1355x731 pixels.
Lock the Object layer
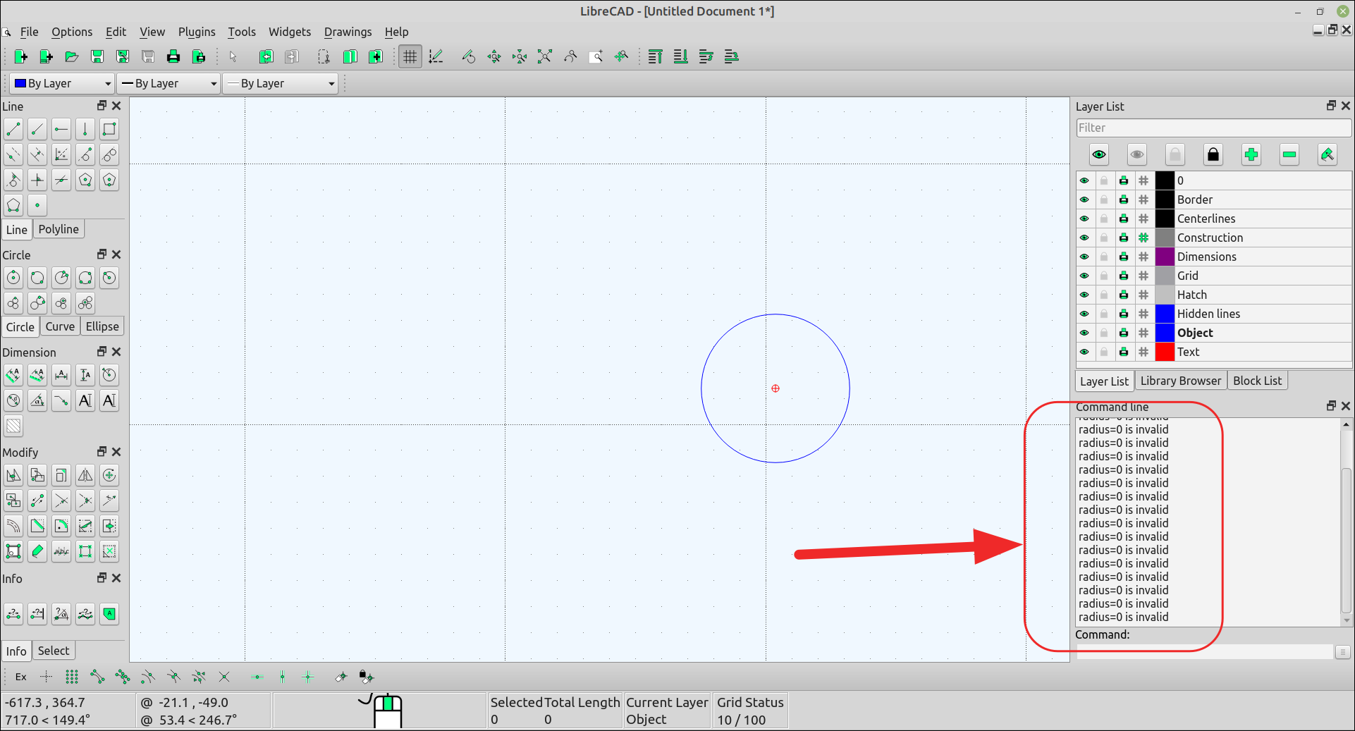[1104, 333]
